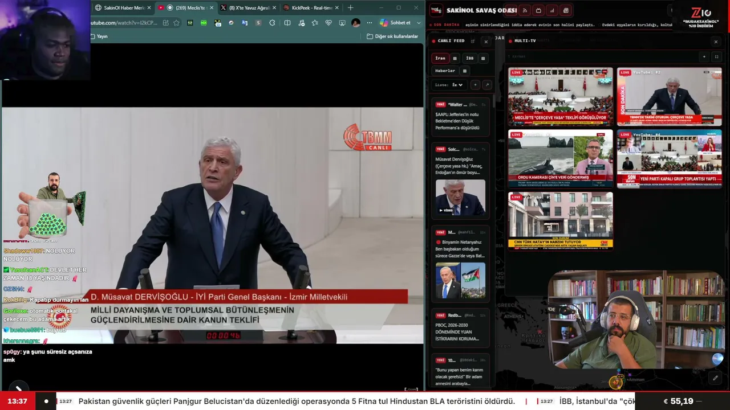
Task: Pop out the Canlı Feed panel
Action: (473, 41)
